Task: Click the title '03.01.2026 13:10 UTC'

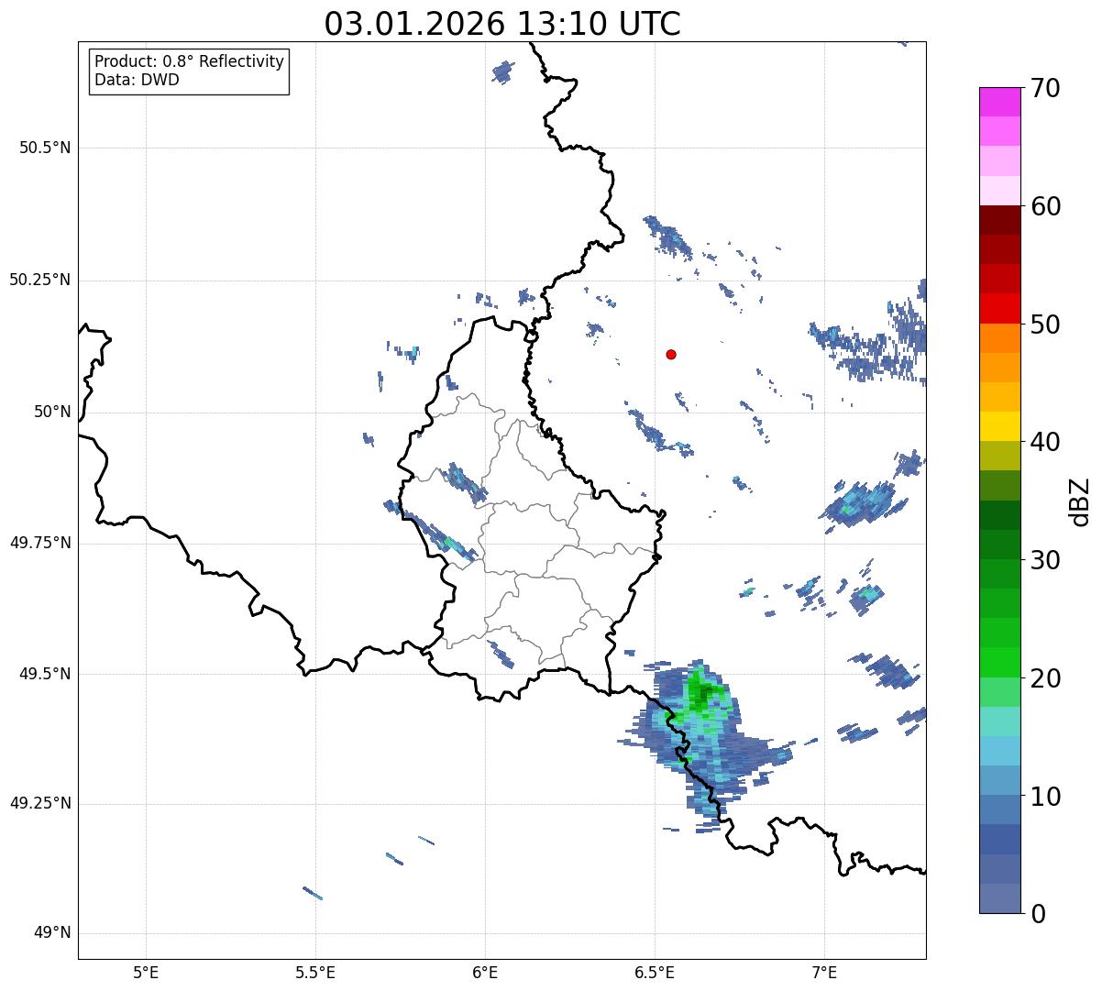Action: click(502, 24)
